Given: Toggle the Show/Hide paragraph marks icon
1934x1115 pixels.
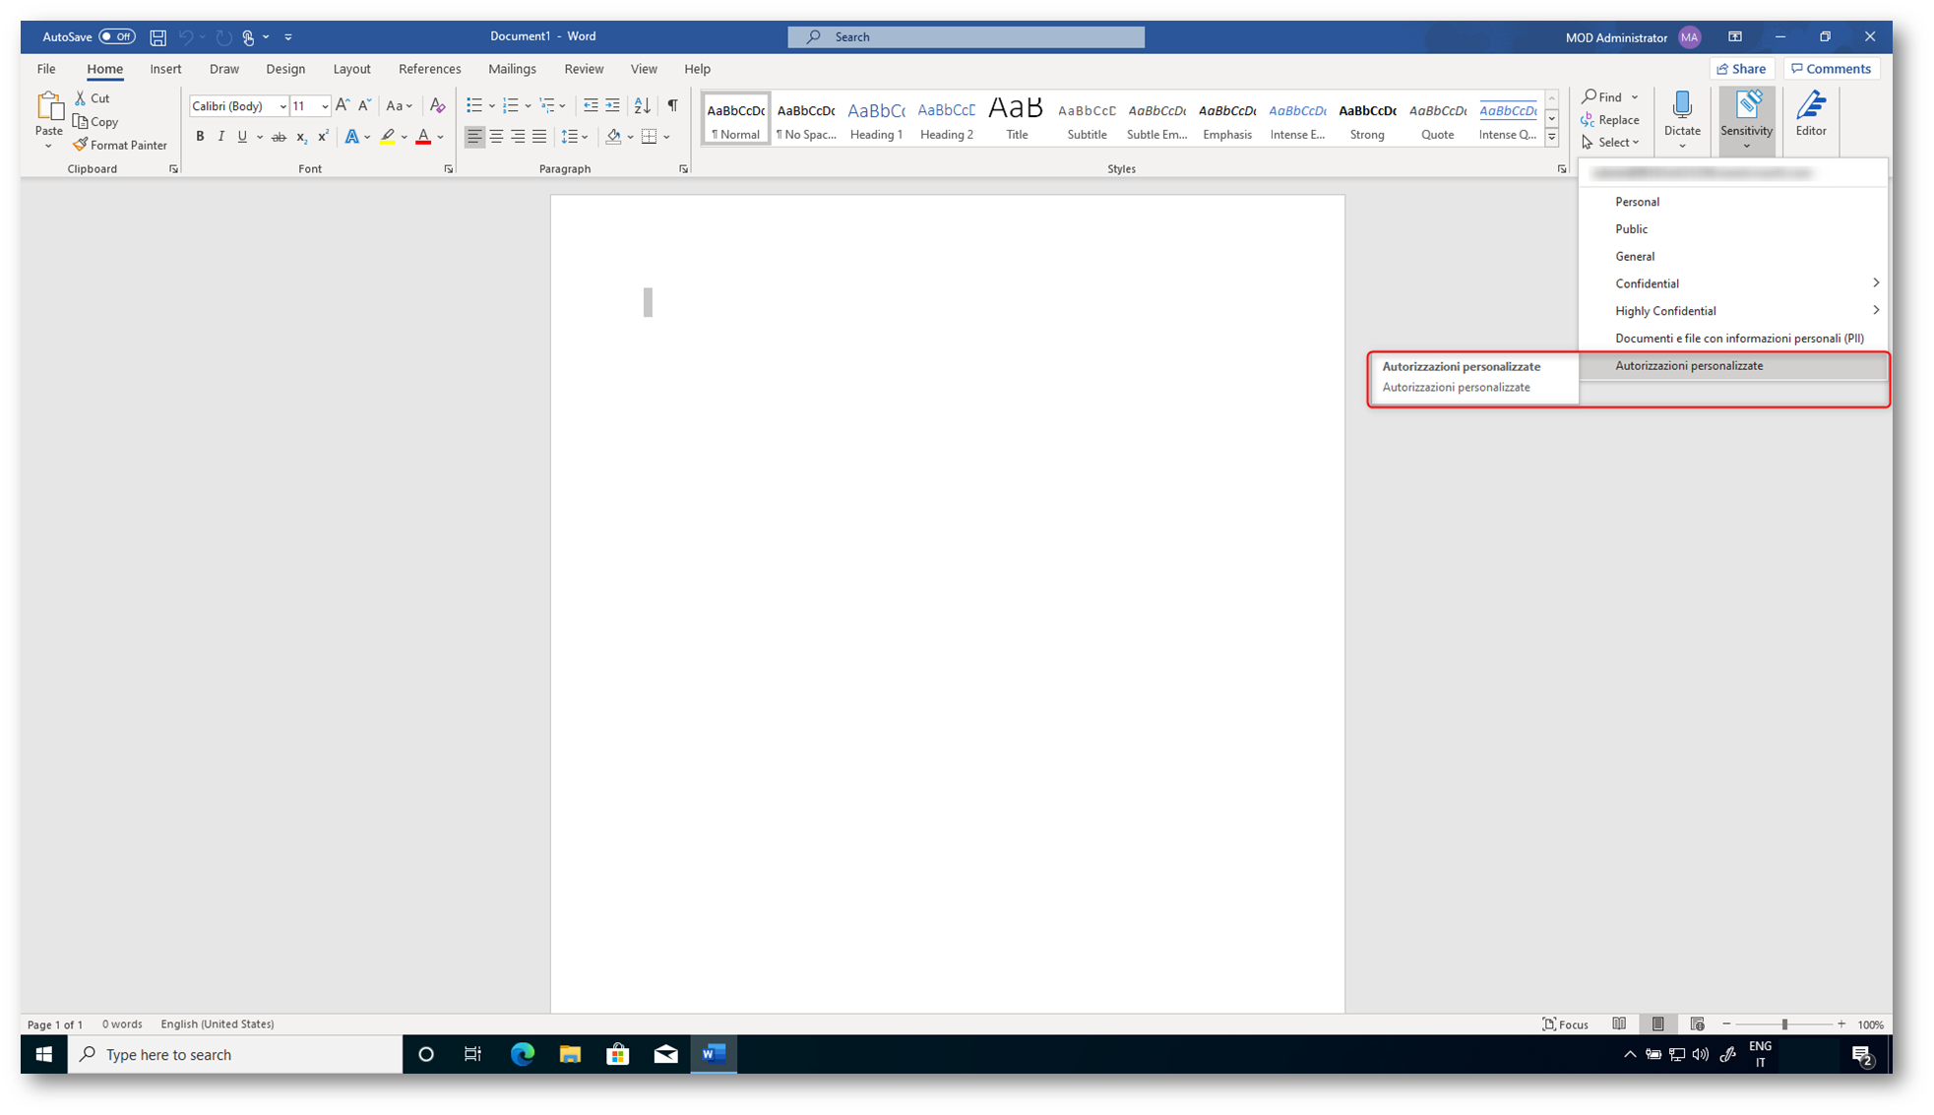Looking at the screenshot, I should pyautogui.click(x=672, y=105).
